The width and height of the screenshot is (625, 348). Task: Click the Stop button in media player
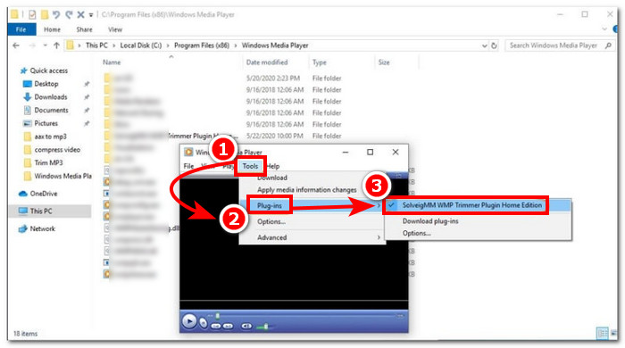[204, 323]
